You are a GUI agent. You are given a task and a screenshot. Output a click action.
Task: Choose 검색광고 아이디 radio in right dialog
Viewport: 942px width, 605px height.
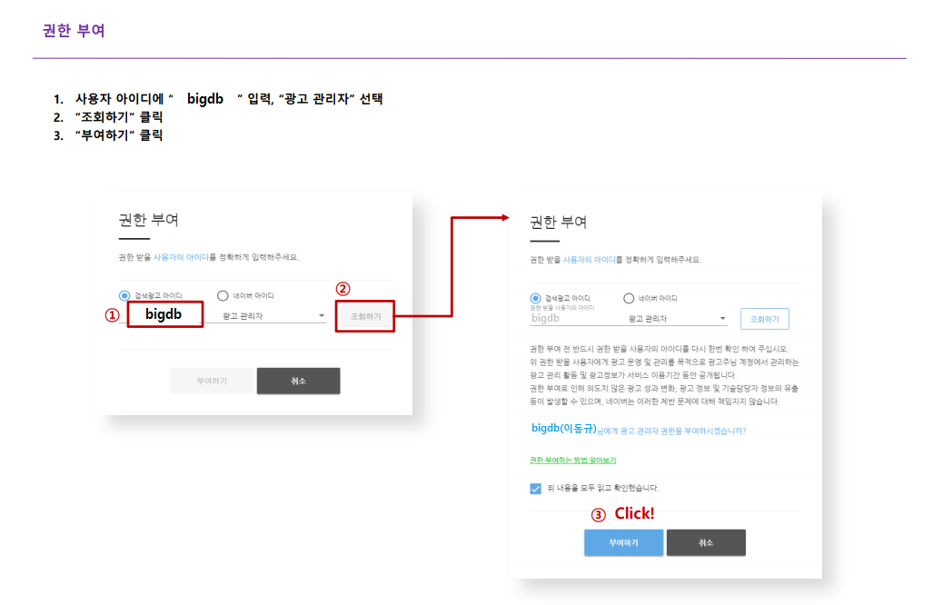(535, 298)
